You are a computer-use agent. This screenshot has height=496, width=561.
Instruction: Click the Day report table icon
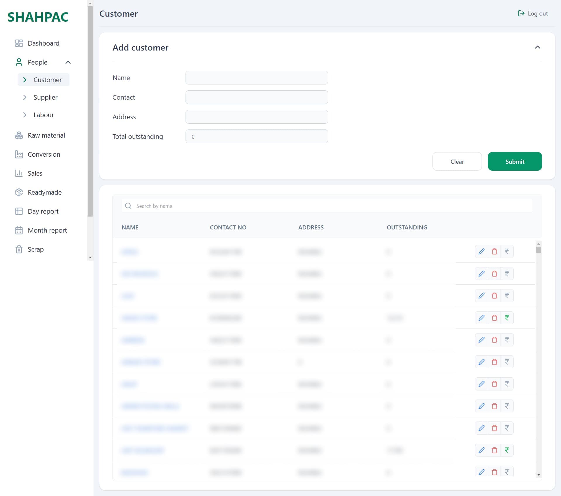pyautogui.click(x=19, y=211)
